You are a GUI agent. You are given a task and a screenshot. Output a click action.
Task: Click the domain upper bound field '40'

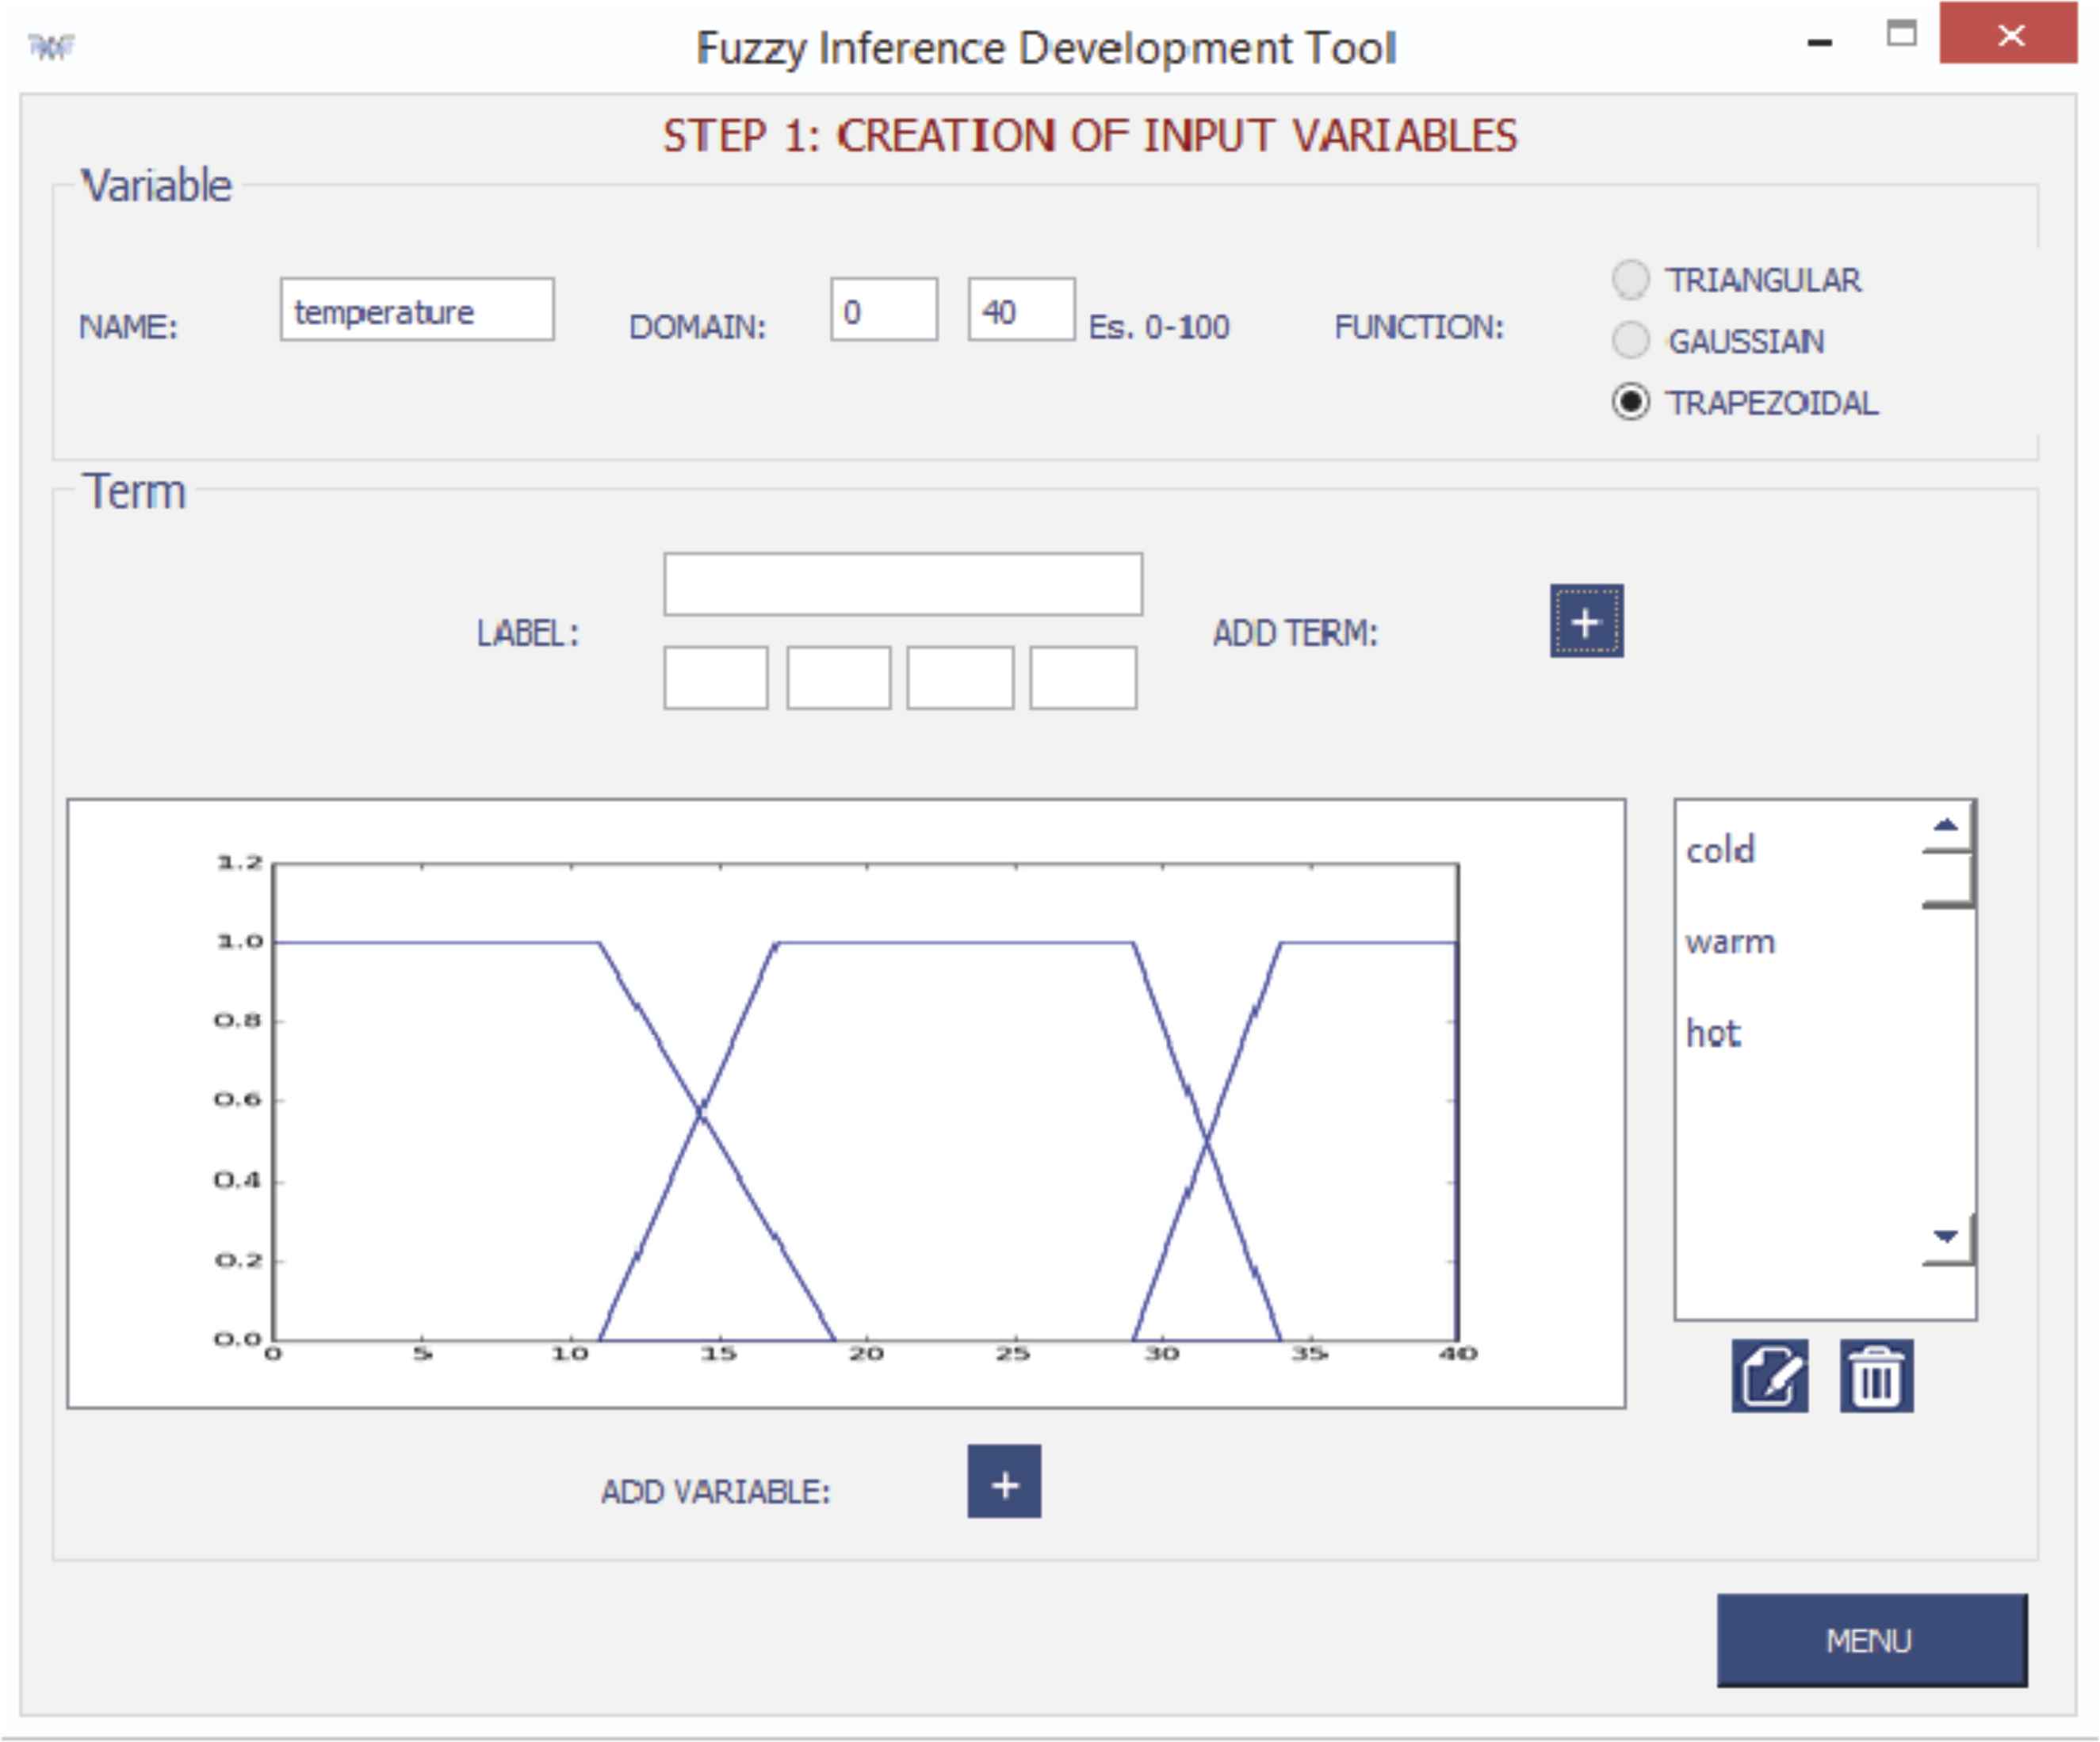tap(1020, 310)
